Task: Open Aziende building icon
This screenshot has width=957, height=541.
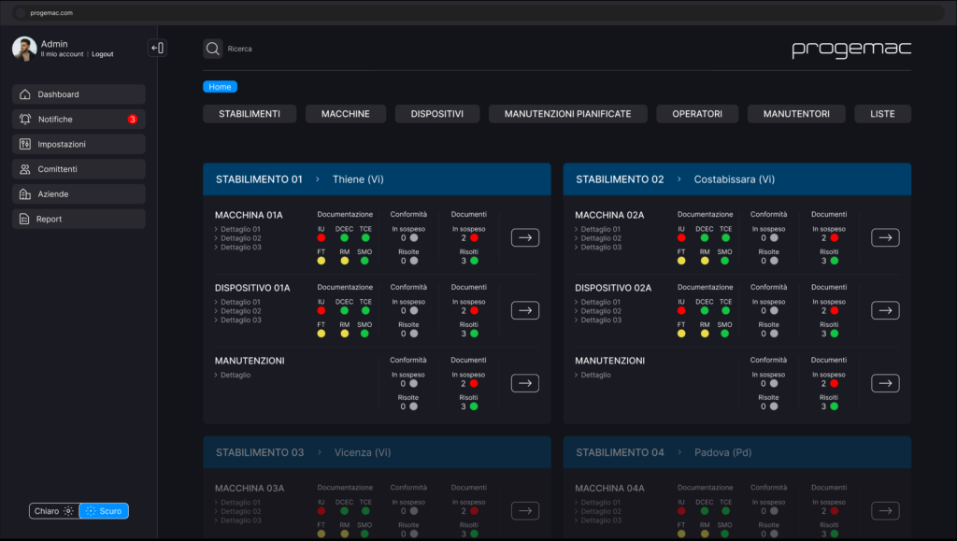Action: coord(25,194)
